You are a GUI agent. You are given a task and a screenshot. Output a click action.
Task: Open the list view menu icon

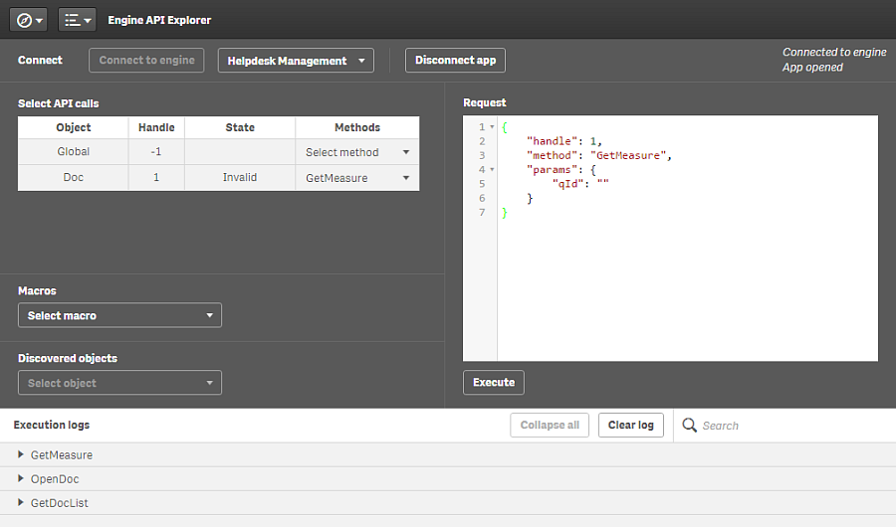click(x=78, y=20)
